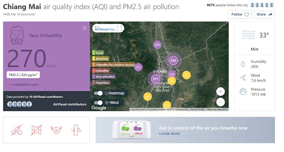Select the 231 AQI station marker
This screenshot has width=284, height=152.
138,67
